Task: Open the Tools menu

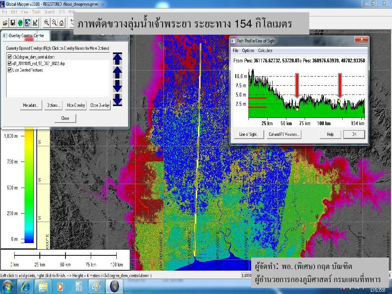Action: pyautogui.click(x=36, y=12)
